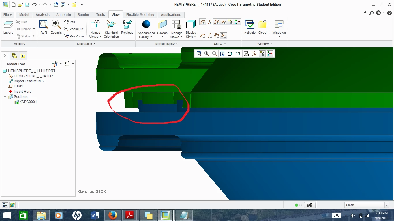Image resolution: width=394 pixels, height=221 pixels.
Task: Click Zoom Out on the graphics toolbar
Action: point(215,54)
